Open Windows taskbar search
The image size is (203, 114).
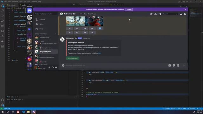[x=8, y=112]
